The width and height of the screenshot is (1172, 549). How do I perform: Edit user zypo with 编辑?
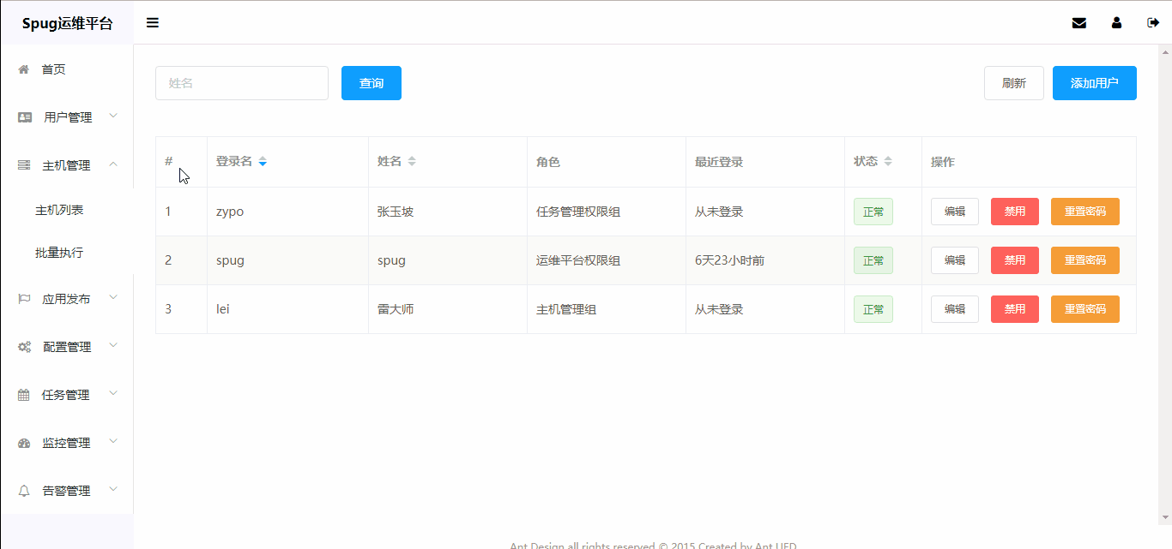pyautogui.click(x=955, y=212)
